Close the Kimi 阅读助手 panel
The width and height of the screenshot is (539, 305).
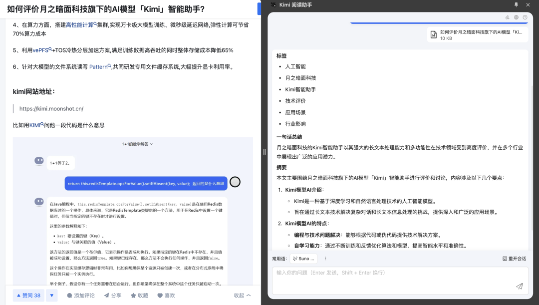tap(528, 5)
